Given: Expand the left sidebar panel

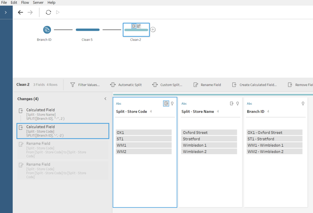Looking at the screenshot, I should tap(6, 12).
